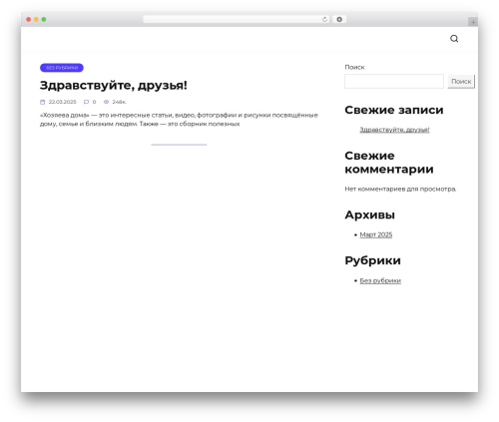Click the calendar icon near 22.03.2025
Image resolution: width=499 pixels, height=422 pixels.
[x=43, y=102]
